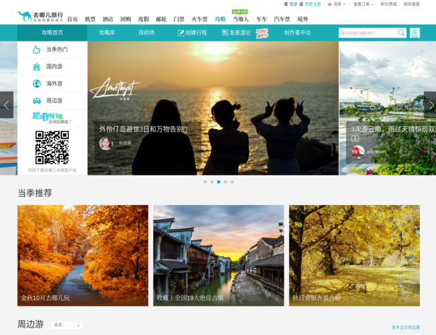
Task: Open the 积分商城 link
Action: pos(388,4)
